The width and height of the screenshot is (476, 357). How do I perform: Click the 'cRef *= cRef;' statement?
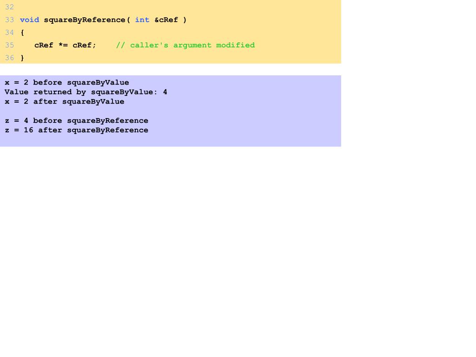pyautogui.click(x=65, y=45)
